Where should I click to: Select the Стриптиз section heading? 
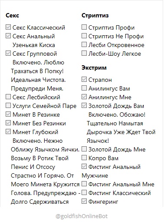click(x=95, y=15)
